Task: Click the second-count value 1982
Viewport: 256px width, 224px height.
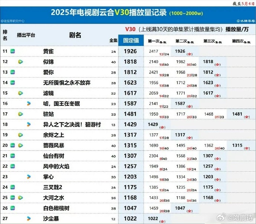Action: (181, 62)
